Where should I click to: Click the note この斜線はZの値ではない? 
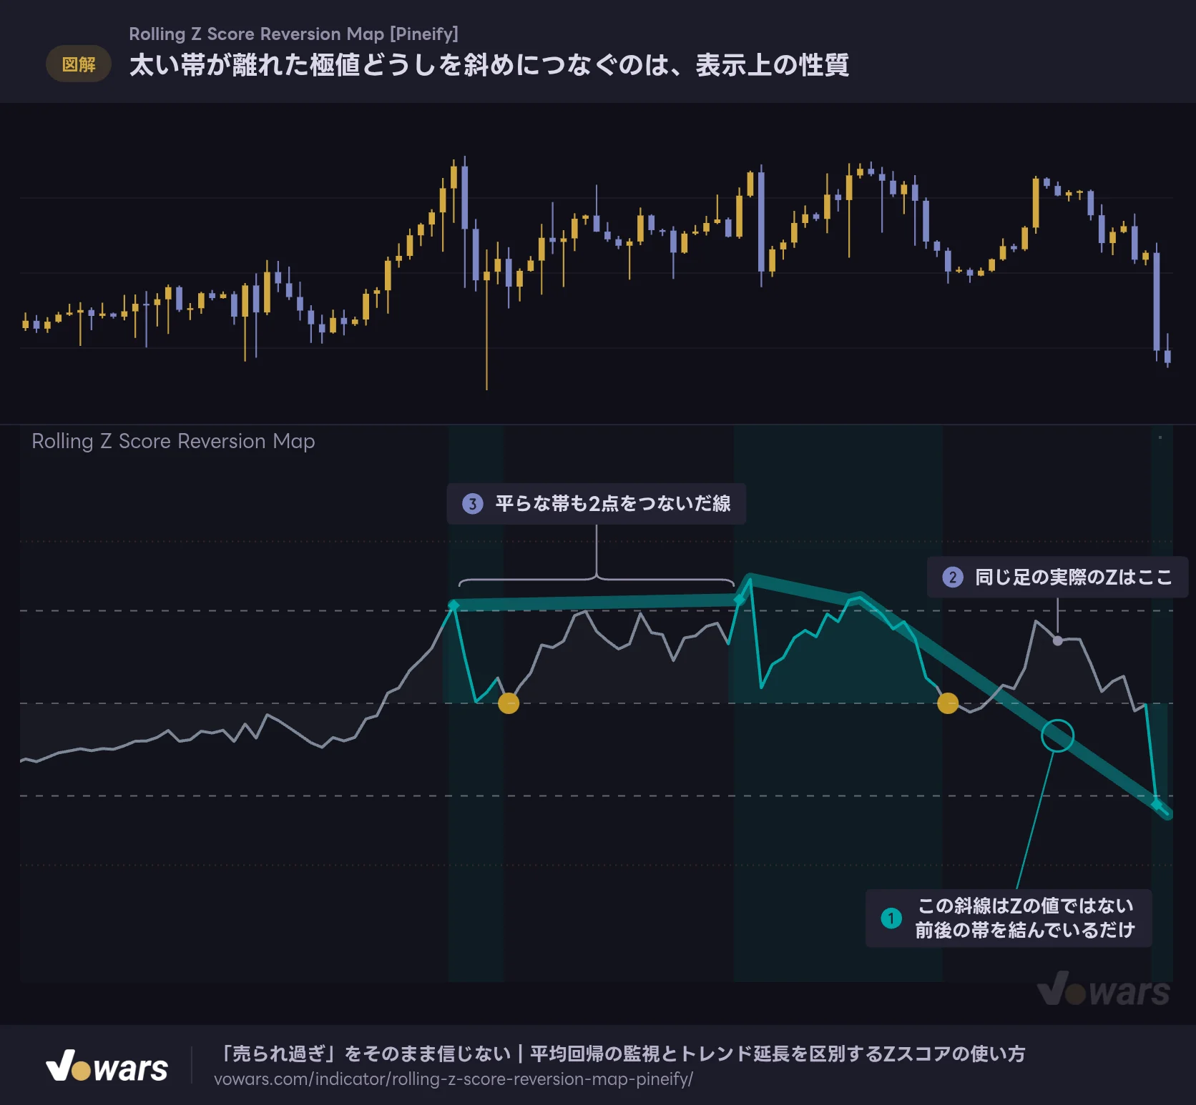coord(1009,918)
